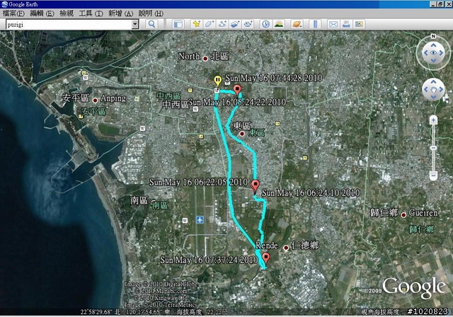
Task: Open the 新增 menu
Action: pyautogui.click(x=121, y=13)
